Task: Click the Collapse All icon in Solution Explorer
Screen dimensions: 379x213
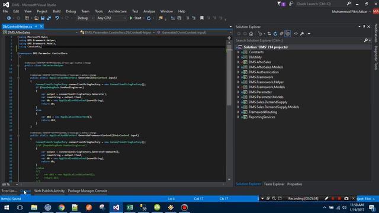Action: click(281, 34)
